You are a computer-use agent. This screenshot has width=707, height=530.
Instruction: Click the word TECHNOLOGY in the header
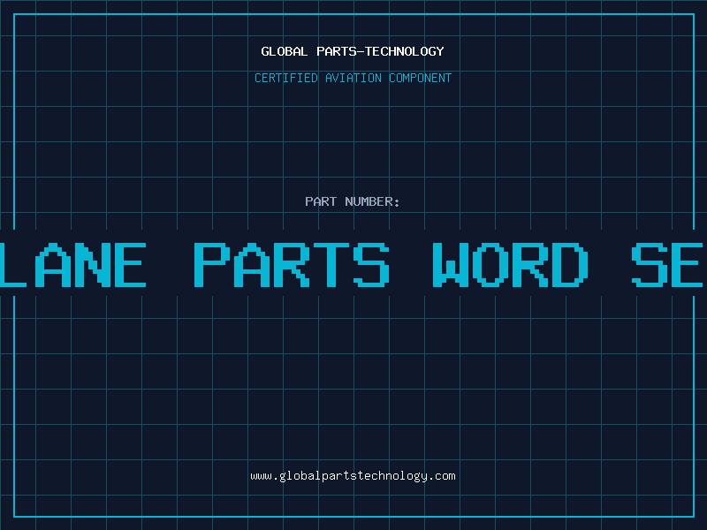point(405,51)
